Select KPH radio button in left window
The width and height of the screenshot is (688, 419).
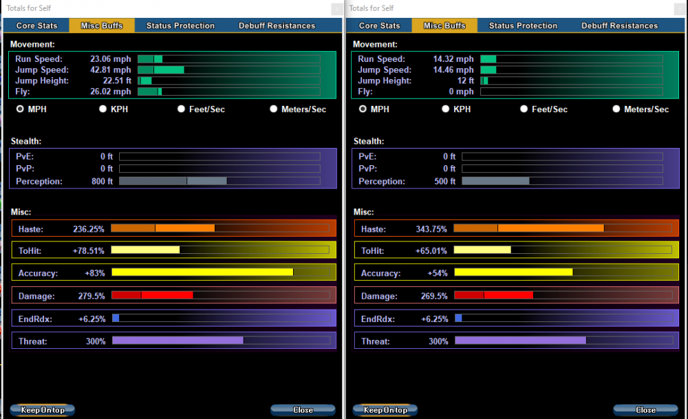pos(103,109)
